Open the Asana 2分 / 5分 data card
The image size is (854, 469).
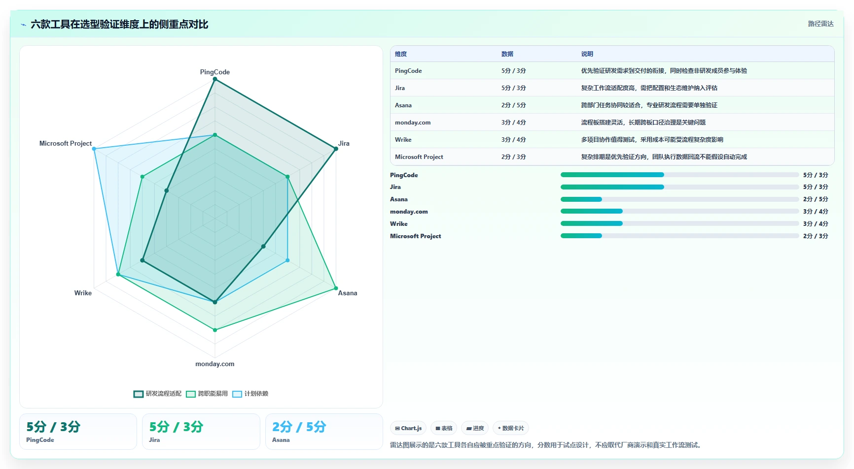pyautogui.click(x=324, y=432)
